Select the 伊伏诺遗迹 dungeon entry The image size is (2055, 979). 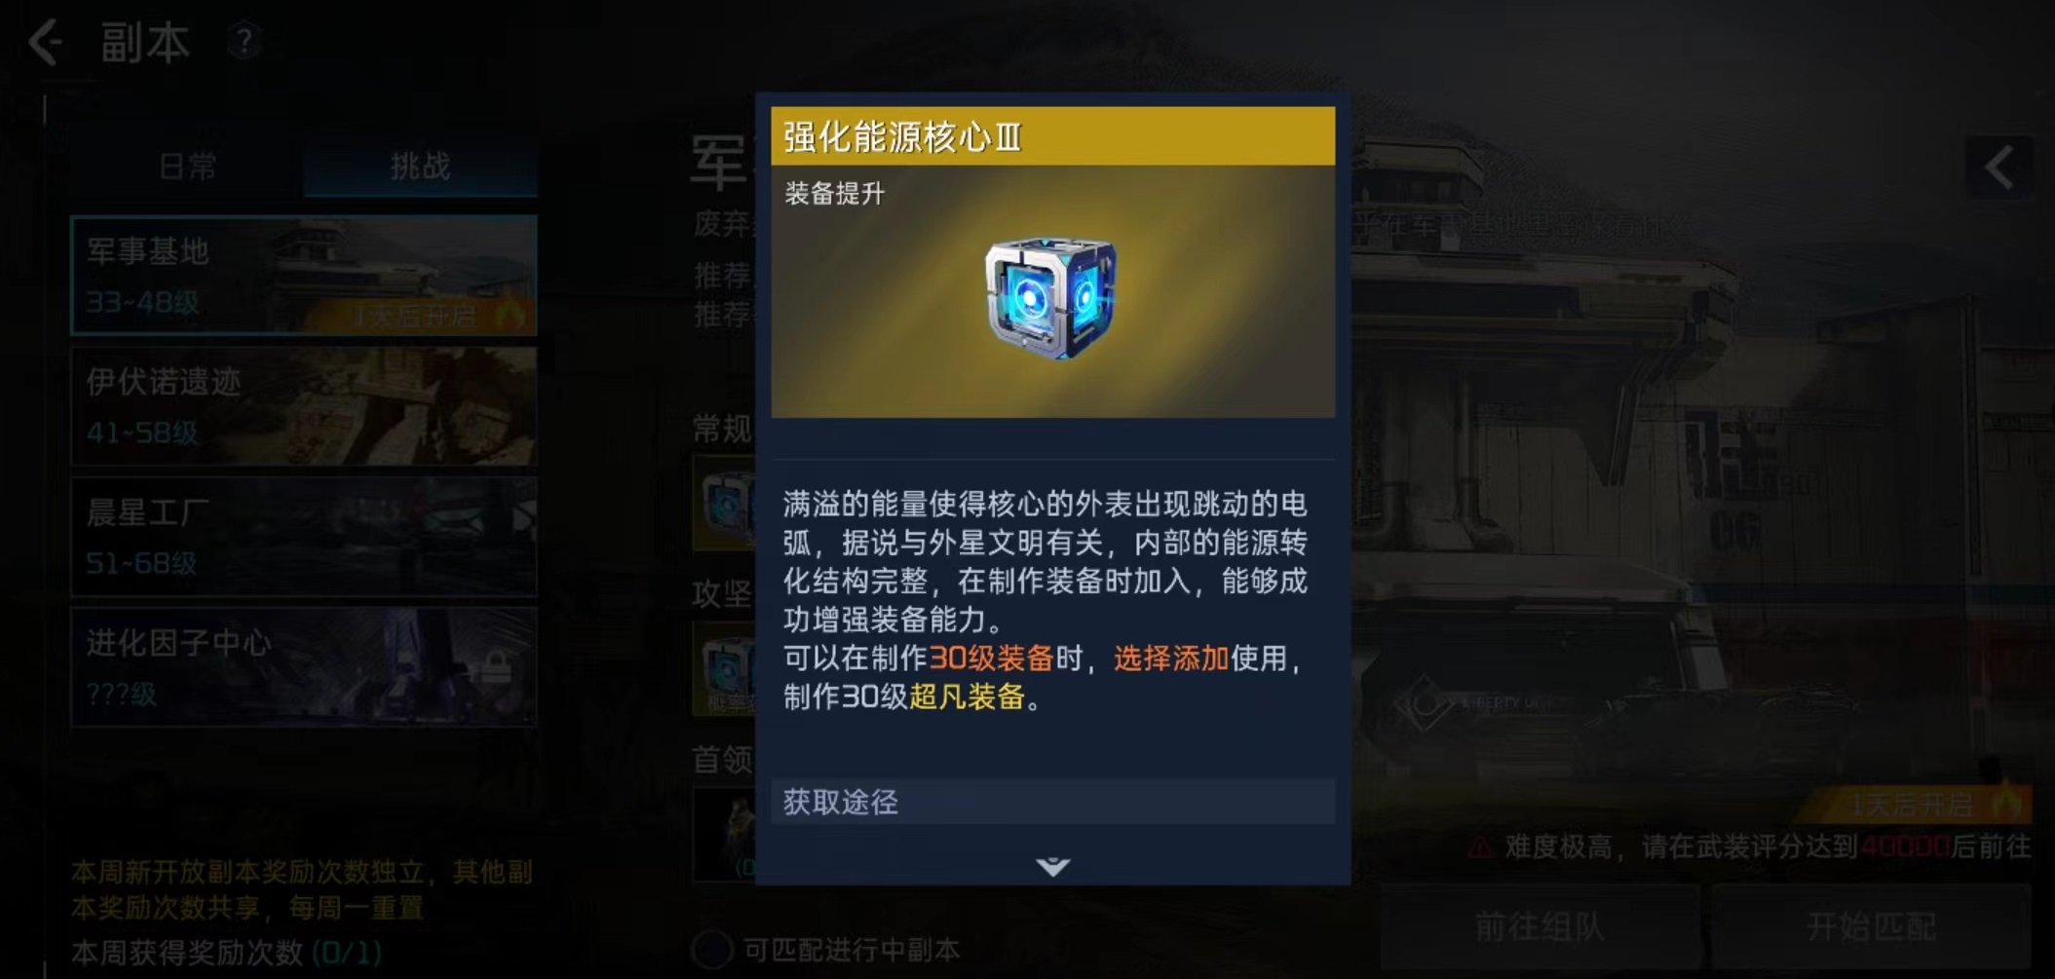304,406
